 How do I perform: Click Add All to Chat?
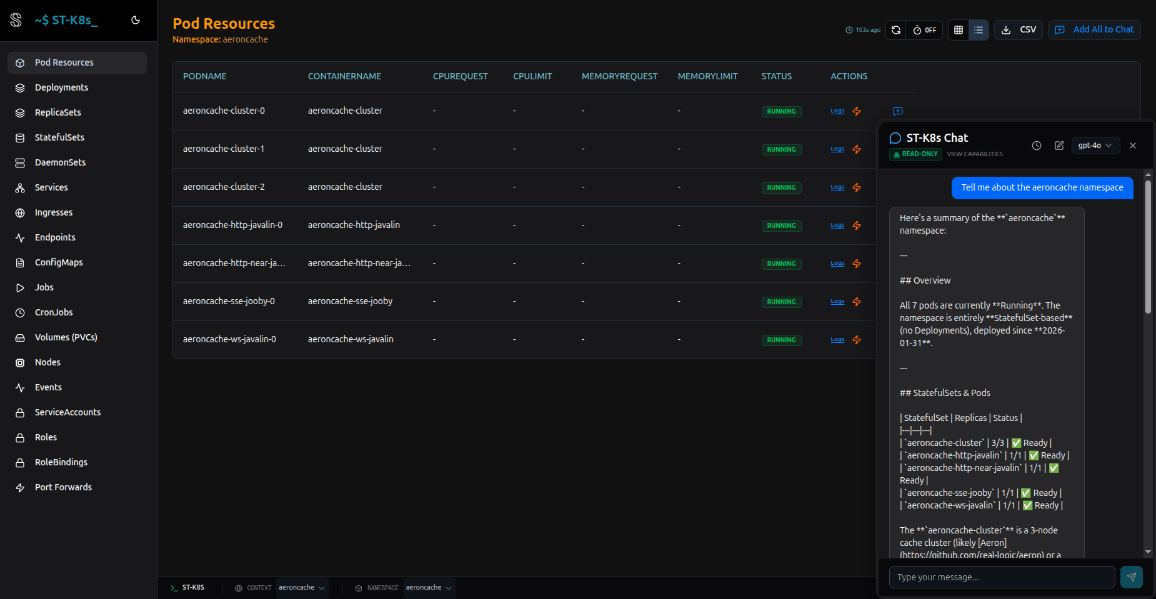[1095, 30]
